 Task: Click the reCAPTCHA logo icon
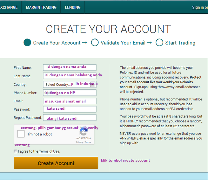[x=84, y=132]
